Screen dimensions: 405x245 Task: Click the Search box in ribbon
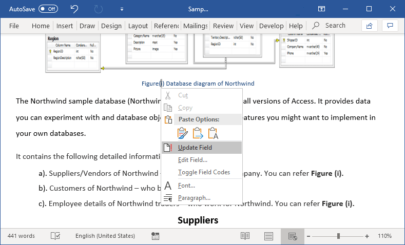(335, 26)
